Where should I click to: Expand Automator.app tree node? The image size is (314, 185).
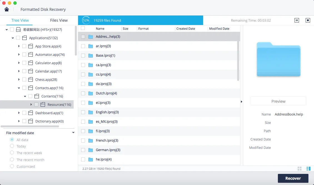click(x=19, y=55)
